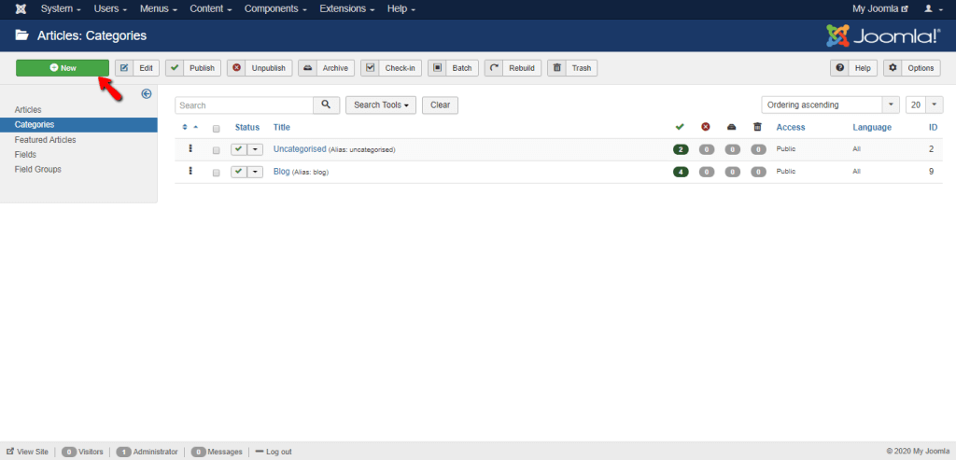Open the list limit 20 dropdown
Image resolution: width=956 pixels, height=460 pixels.
(924, 105)
